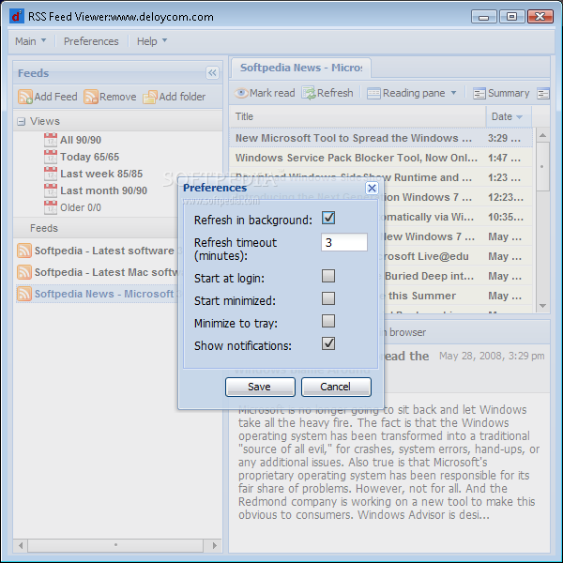Image resolution: width=563 pixels, height=563 pixels.
Task: Enable Start at login checkbox
Action: 328,276
